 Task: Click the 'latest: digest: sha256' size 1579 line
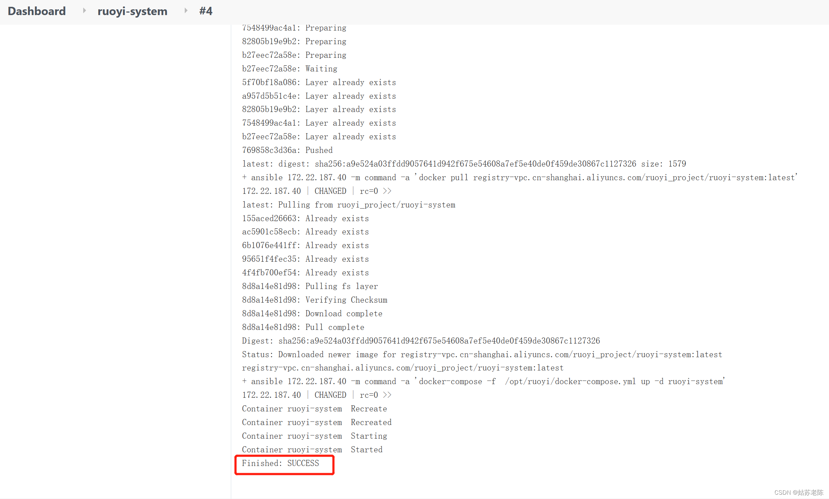point(464,164)
